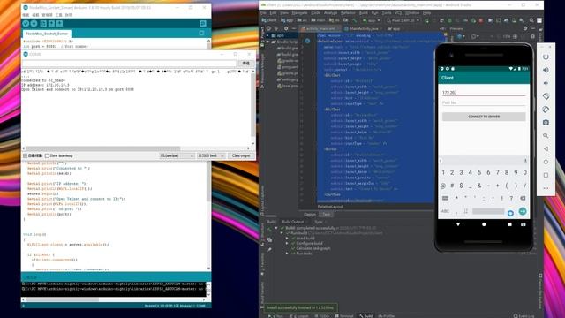Open the Navigate menu in Android Studio
This screenshot has width=565, height=318.
pos(299,13)
